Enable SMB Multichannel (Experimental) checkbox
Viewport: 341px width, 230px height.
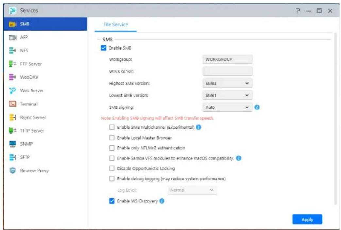(112, 127)
